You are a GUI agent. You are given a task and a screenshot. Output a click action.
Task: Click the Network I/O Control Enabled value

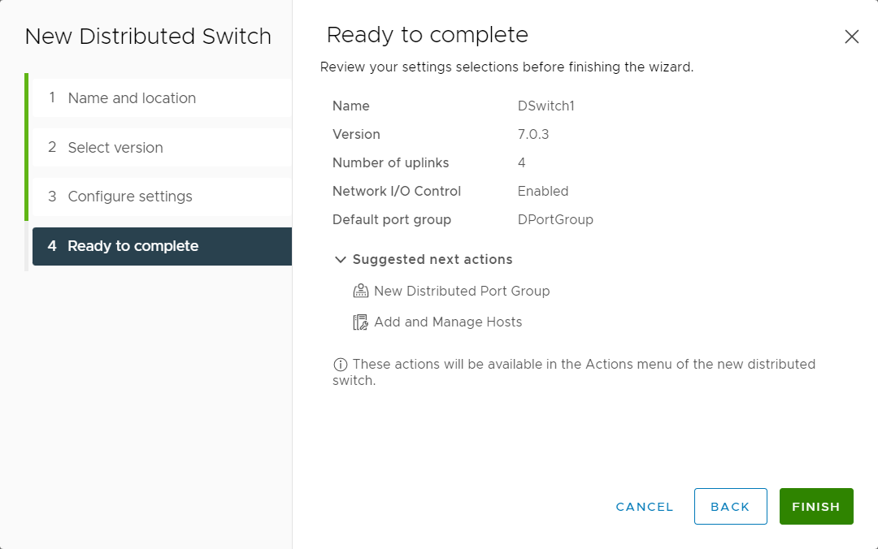click(x=543, y=192)
